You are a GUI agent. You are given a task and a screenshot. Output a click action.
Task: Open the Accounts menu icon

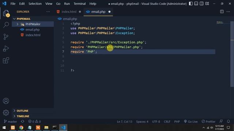[6, 101]
